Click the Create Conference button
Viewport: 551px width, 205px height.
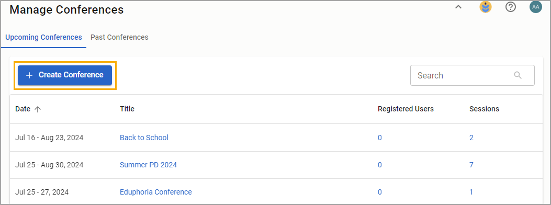[65, 75]
